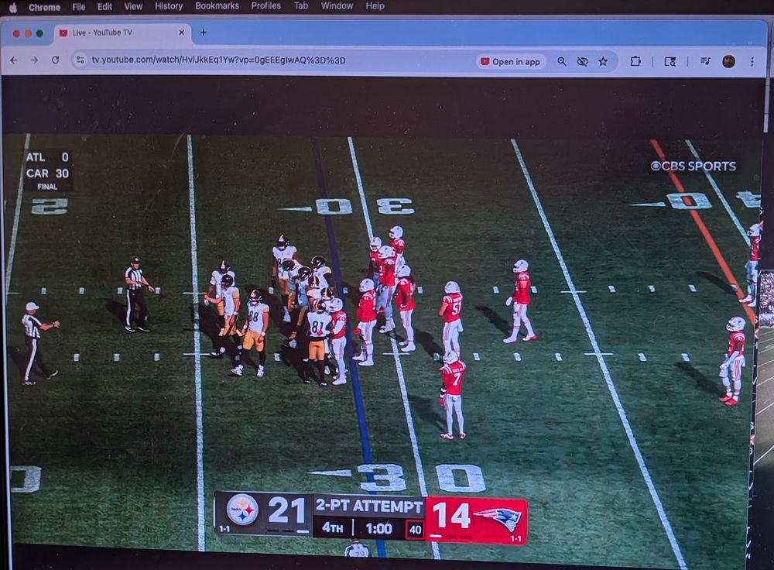Open the File menu
This screenshot has width=774, height=570.
click(78, 6)
